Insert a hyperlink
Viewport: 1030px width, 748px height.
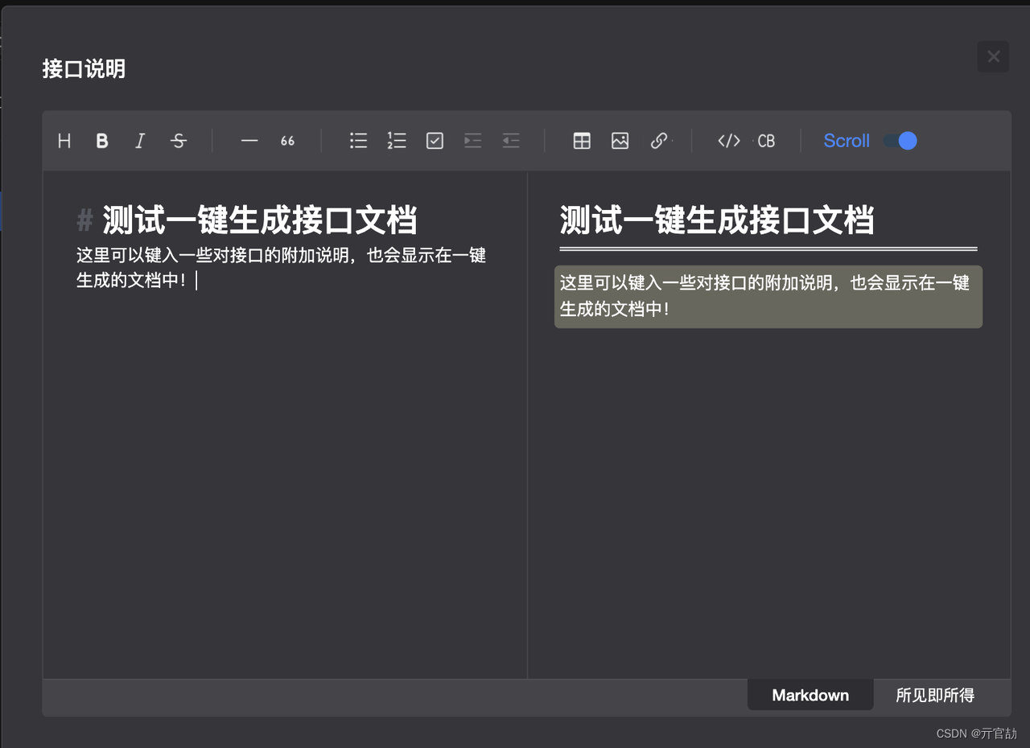[658, 141]
